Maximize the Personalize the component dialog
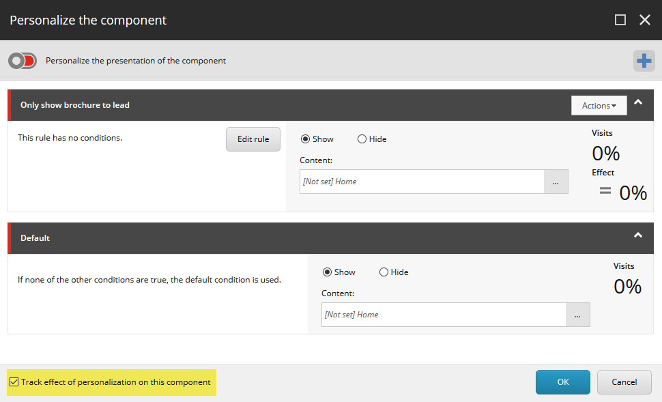Screen dimensions: 662x402 [620, 20]
